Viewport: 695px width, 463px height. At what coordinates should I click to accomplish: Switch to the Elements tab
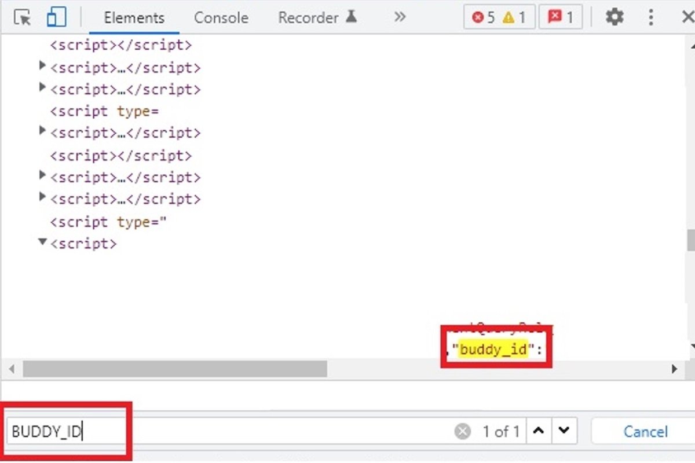pyautogui.click(x=134, y=18)
